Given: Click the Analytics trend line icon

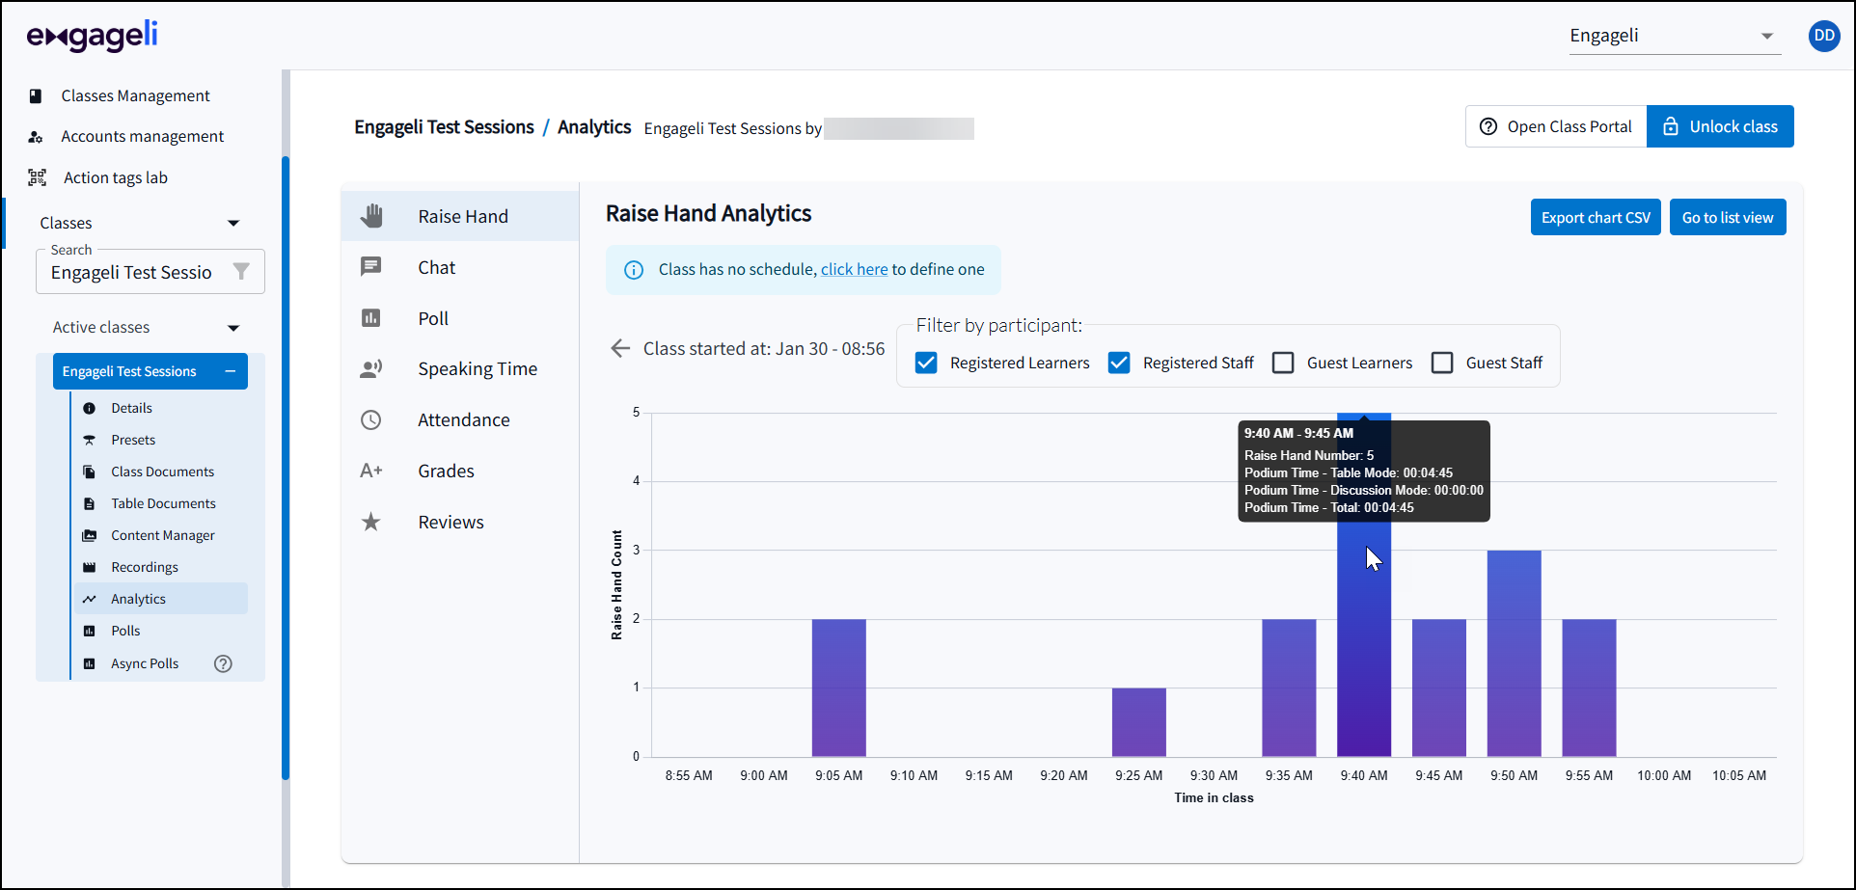Looking at the screenshot, I should pyautogui.click(x=90, y=599).
